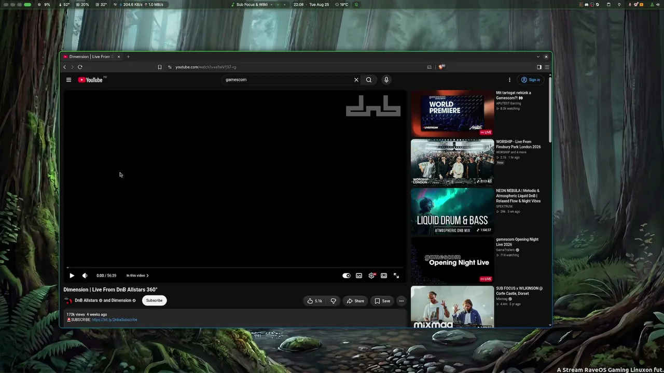Subscribe to DnB Allstars channel
Screen dimensions: 664x373
coord(154,300)
